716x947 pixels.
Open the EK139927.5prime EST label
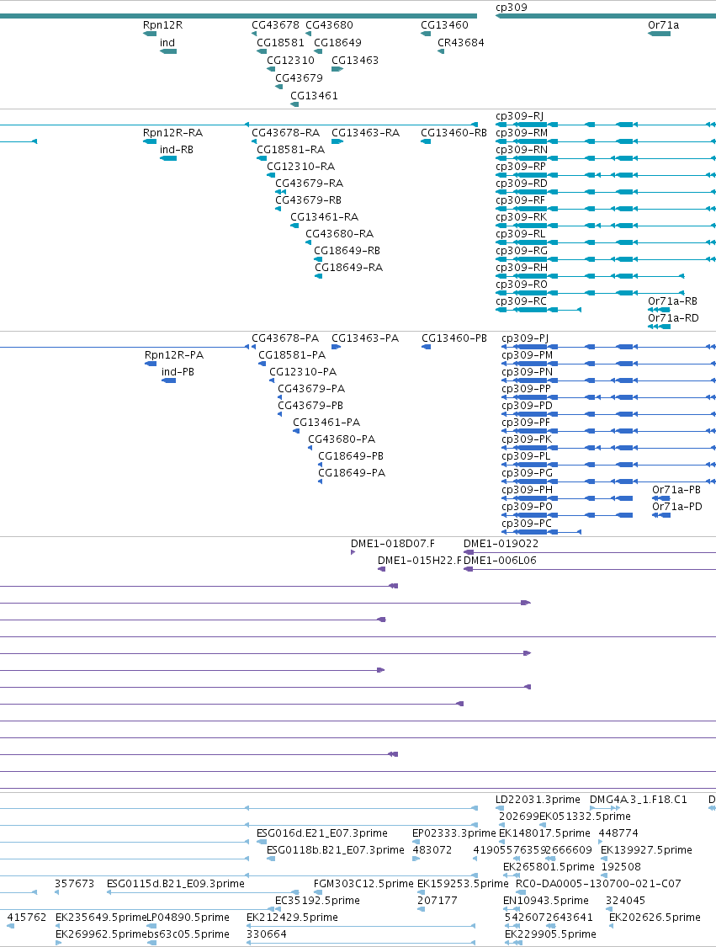pos(646,849)
